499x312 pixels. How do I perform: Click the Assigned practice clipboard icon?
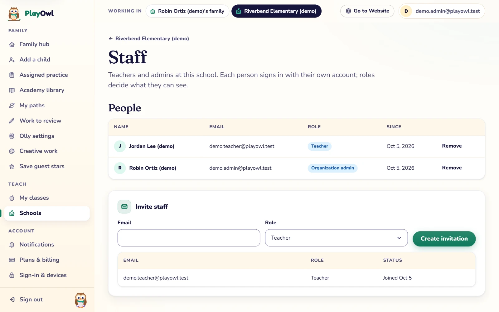point(12,75)
